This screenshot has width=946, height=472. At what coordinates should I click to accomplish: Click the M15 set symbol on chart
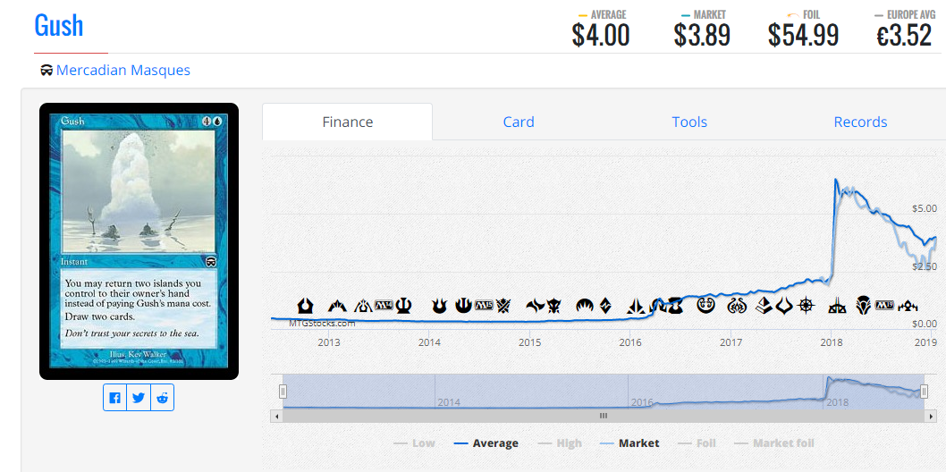[x=485, y=307]
